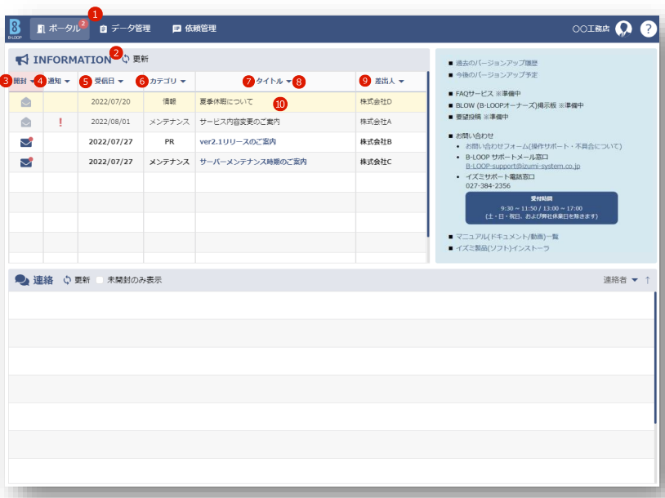Click the refresh icon beside INFORMATION
665x498 pixels.
tap(126, 60)
